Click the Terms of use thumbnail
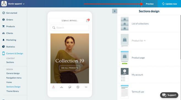This screenshot has height=100, width=181. tap(125, 92)
